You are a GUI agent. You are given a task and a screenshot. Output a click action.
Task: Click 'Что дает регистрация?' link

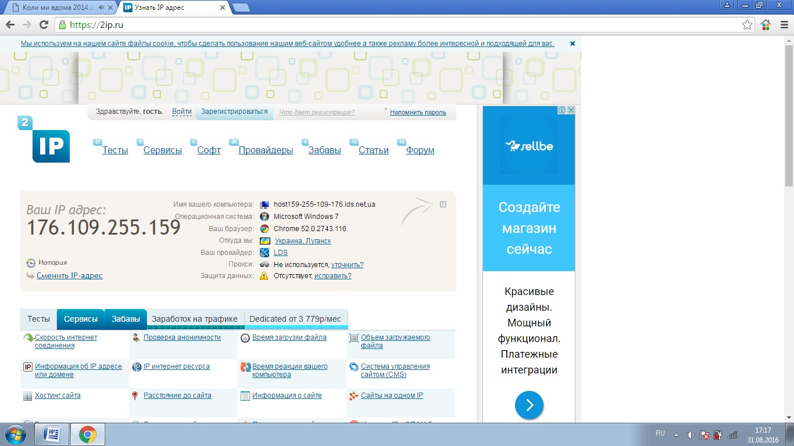tap(317, 112)
